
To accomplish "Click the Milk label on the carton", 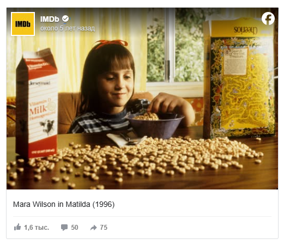I will [x=38, y=109].
